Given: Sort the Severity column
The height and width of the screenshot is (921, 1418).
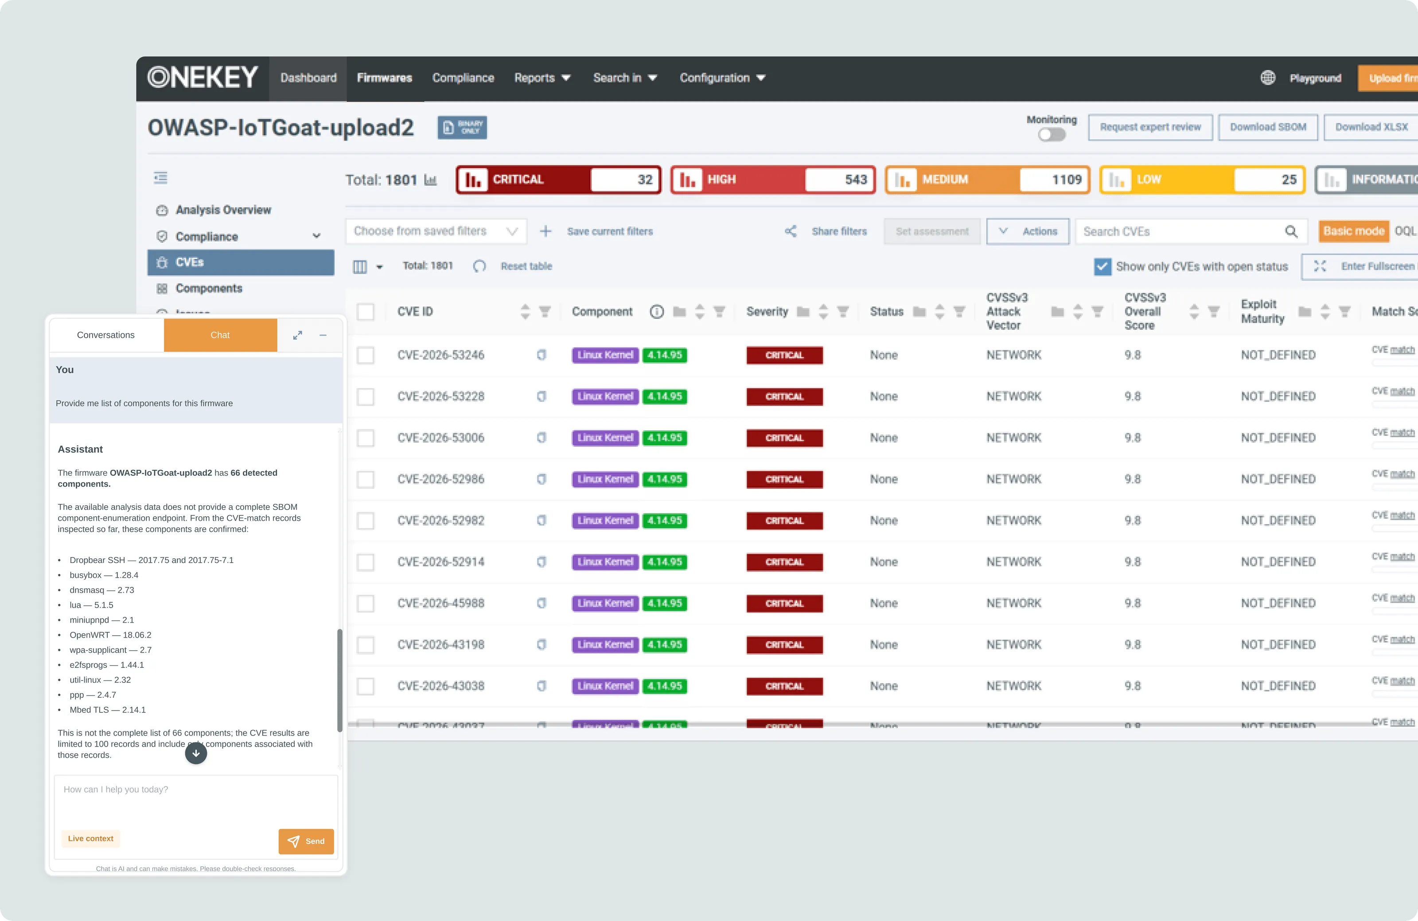Looking at the screenshot, I should (x=823, y=311).
